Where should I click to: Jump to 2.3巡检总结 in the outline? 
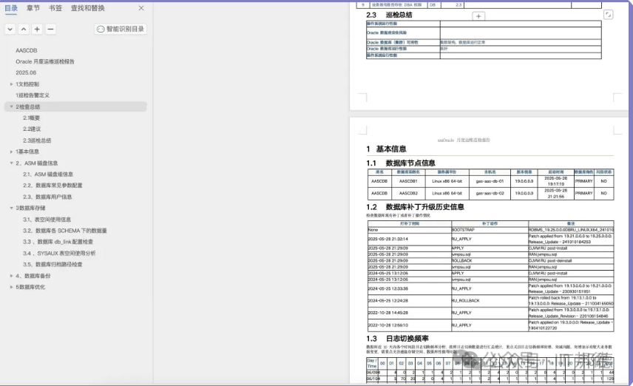pyautogui.click(x=37, y=140)
